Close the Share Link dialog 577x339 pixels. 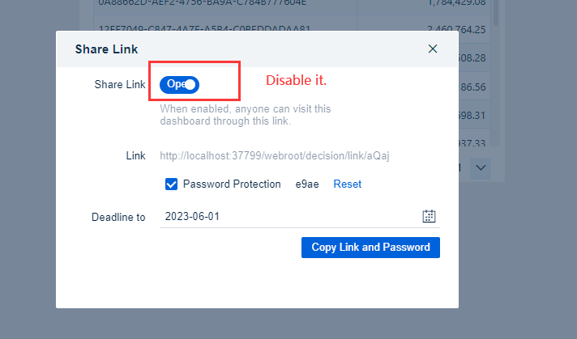[433, 49]
